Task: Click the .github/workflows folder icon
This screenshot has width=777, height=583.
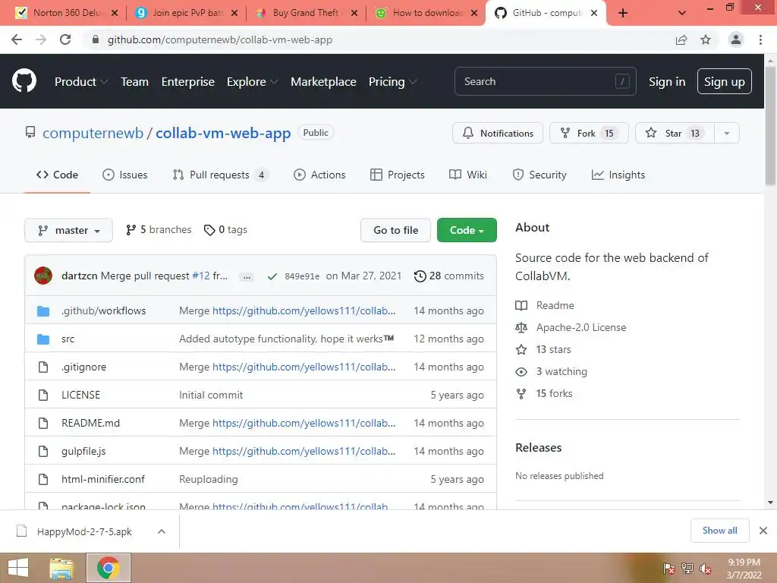Action: [43, 310]
